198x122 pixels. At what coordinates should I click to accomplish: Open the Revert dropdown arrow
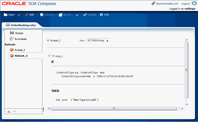click(77, 15)
